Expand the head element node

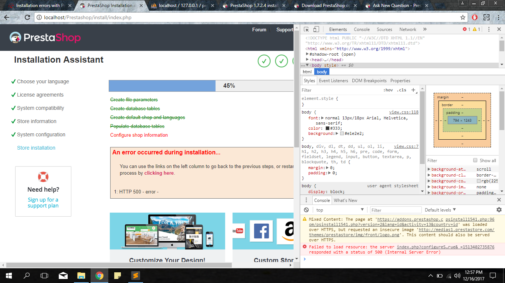coord(307,60)
